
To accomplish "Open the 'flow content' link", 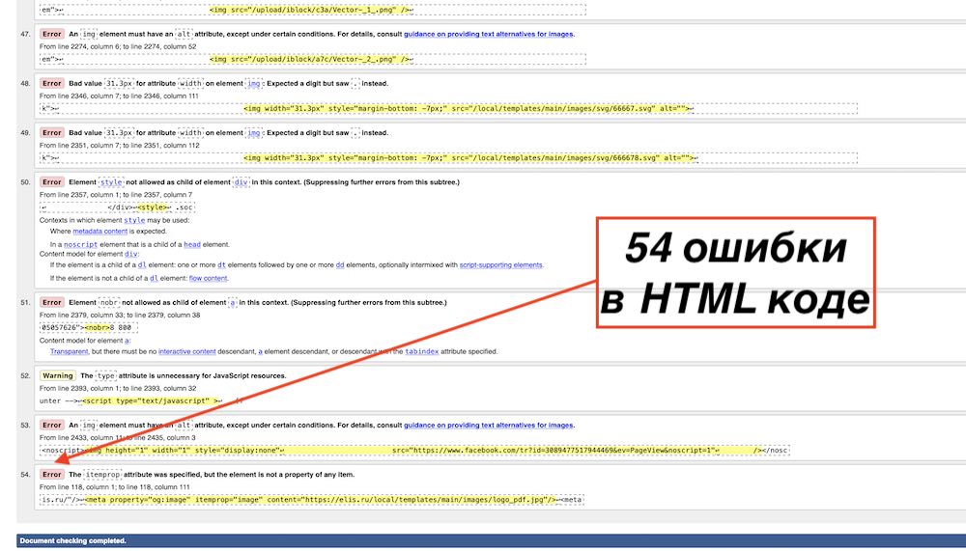I will pyautogui.click(x=209, y=278).
